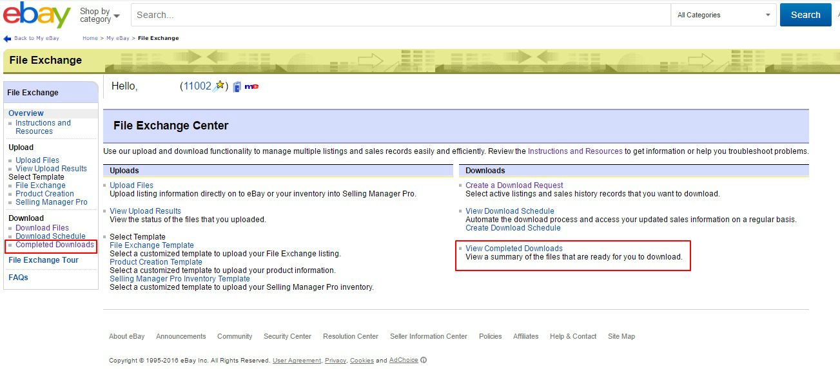Screen dimensions: 840x369
Task: Open Completed Downloads in the sidebar
Action: (55, 245)
